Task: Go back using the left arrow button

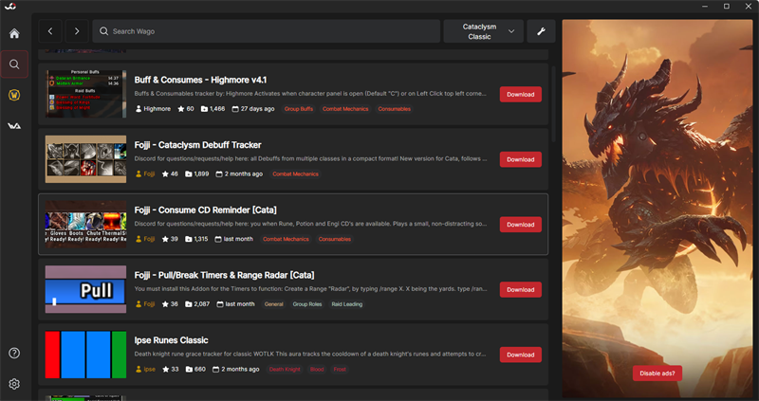Action: click(x=50, y=31)
